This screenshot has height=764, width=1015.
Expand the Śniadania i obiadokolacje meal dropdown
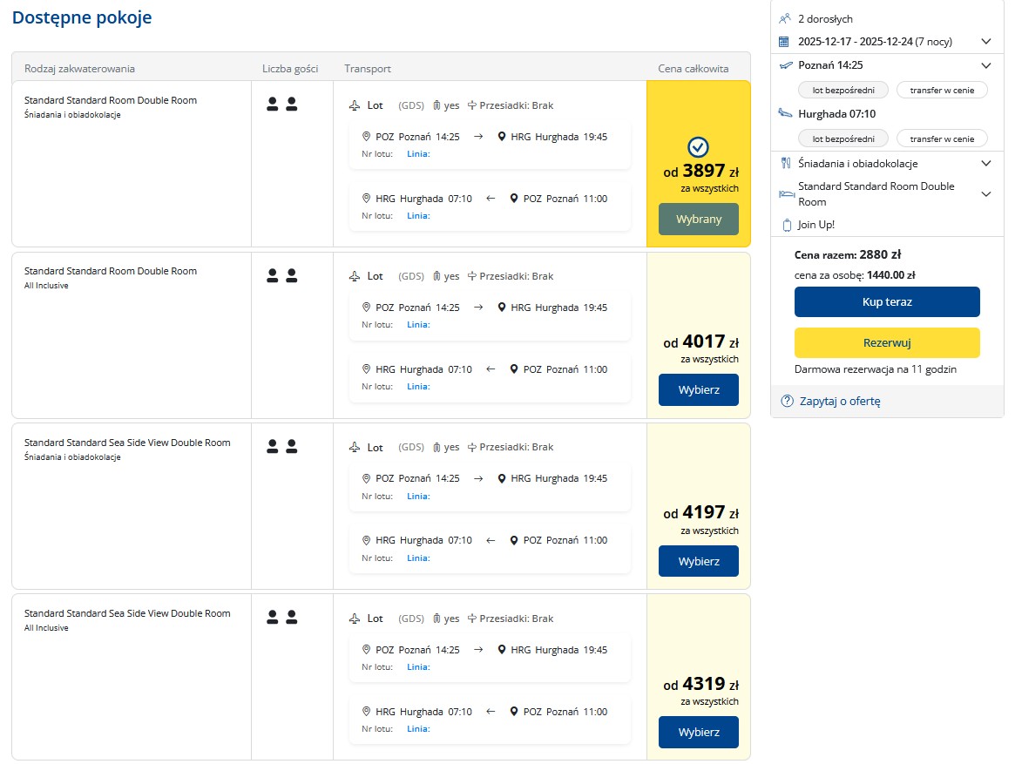[986, 163]
